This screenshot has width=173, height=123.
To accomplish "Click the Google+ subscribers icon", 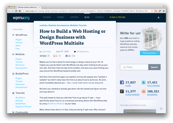I will pos(122,91).
